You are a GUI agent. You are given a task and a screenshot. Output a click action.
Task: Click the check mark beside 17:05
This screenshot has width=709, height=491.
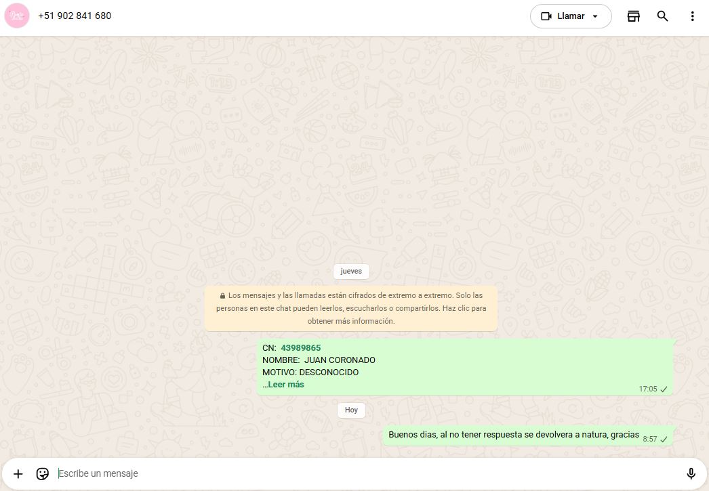[664, 389]
